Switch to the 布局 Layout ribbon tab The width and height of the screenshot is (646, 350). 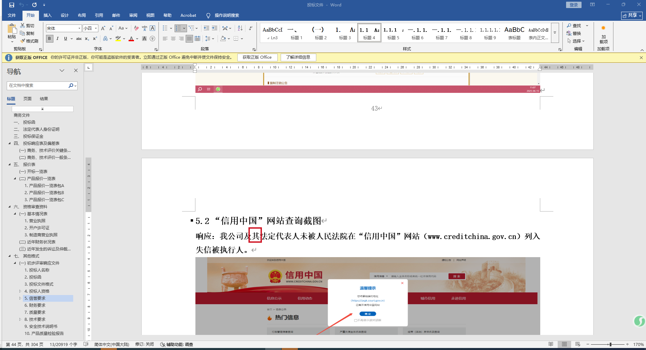(x=82, y=15)
